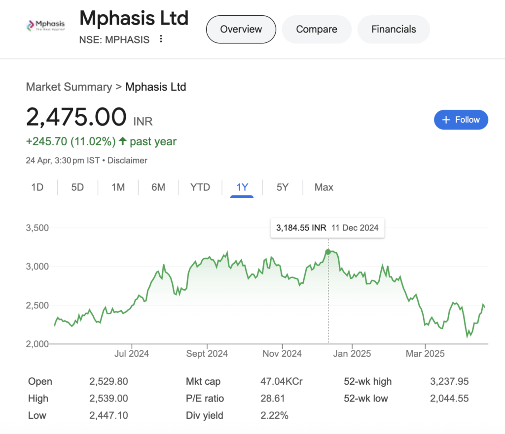505x434 pixels.
Task: Click the Mkt cap label
Action: pyautogui.click(x=203, y=381)
